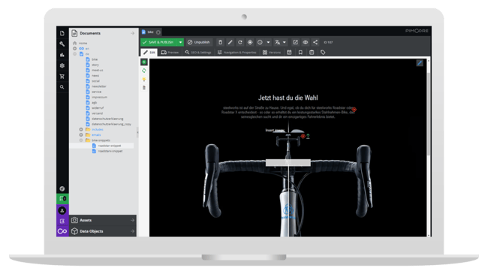Open the notes bookmark tab icon
Viewport: 488px width, 274px height.
click(300, 53)
